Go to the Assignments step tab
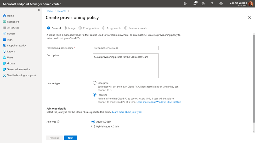The height and width of the screenshot is (143, 255). point(112,28)
